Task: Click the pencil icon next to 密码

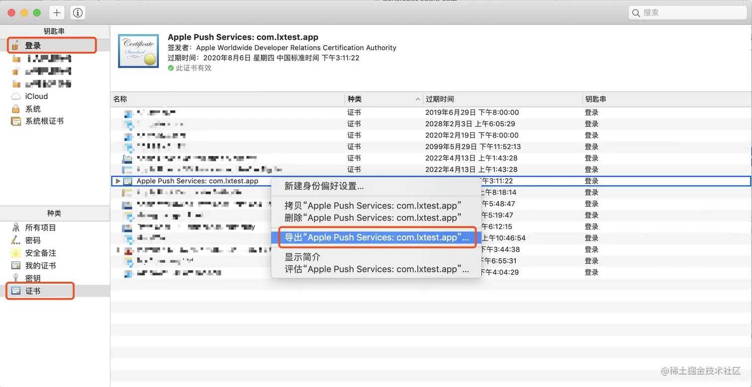Action: 16,240
